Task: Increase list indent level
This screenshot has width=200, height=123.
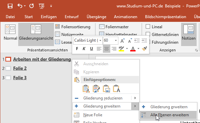Action: [x=144, y=41]
